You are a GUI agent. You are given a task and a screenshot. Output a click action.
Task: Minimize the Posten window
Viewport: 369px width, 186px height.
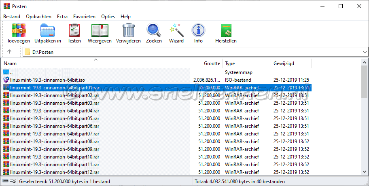click(322, 6)
